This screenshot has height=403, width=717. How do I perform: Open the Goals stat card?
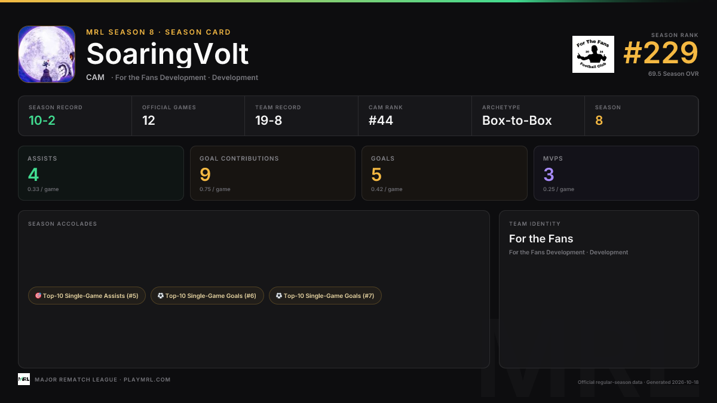point(445,173)
